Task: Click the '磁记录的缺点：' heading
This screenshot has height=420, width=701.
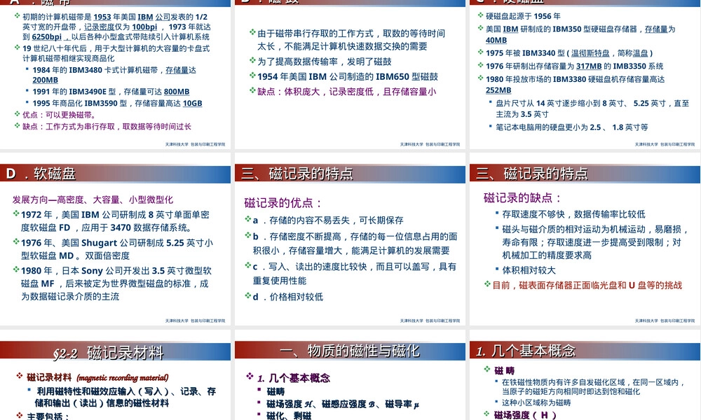Action: [x=522, y=197]
